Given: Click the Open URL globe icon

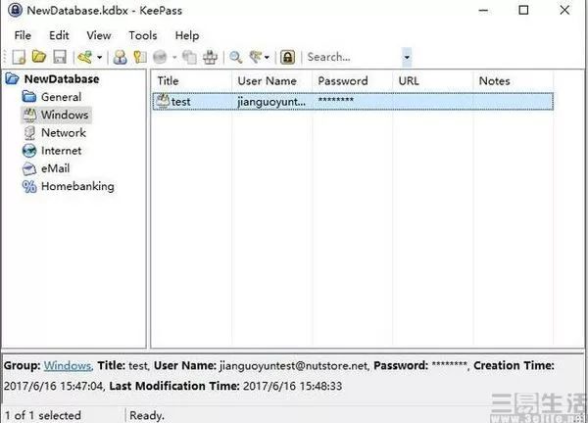Looking at the screenshot, I should pyautogui.click(x=160, y=57).
